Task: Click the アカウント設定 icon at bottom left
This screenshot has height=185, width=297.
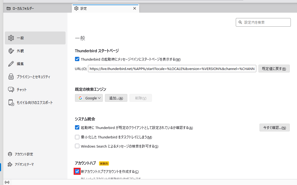Action: pyautogui.click(x=10, y=154)
